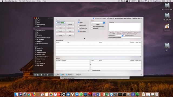The width and height of the screenshot is (173, 97).
Task: Open the Themes Editor tool
Action: click(x=41, y=55)
